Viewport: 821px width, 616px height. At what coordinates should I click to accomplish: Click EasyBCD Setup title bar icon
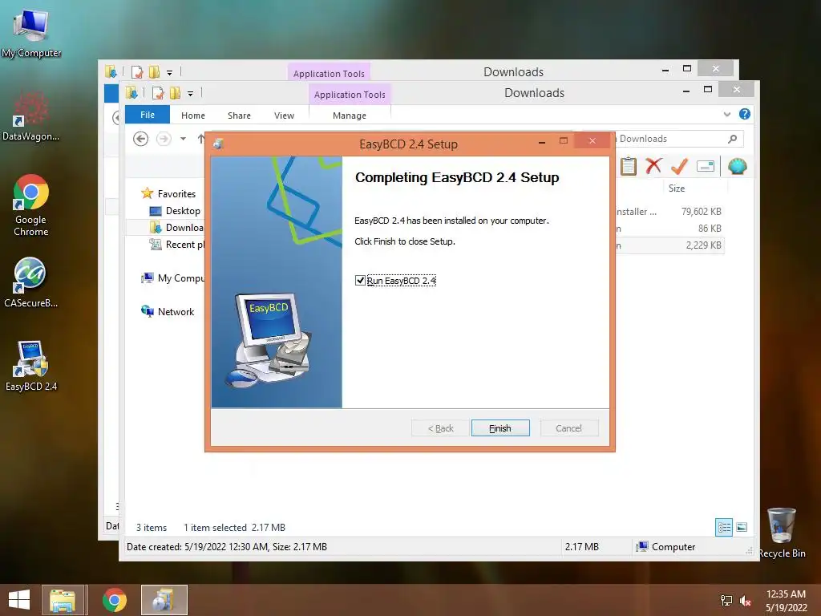[x=219, y=144]
